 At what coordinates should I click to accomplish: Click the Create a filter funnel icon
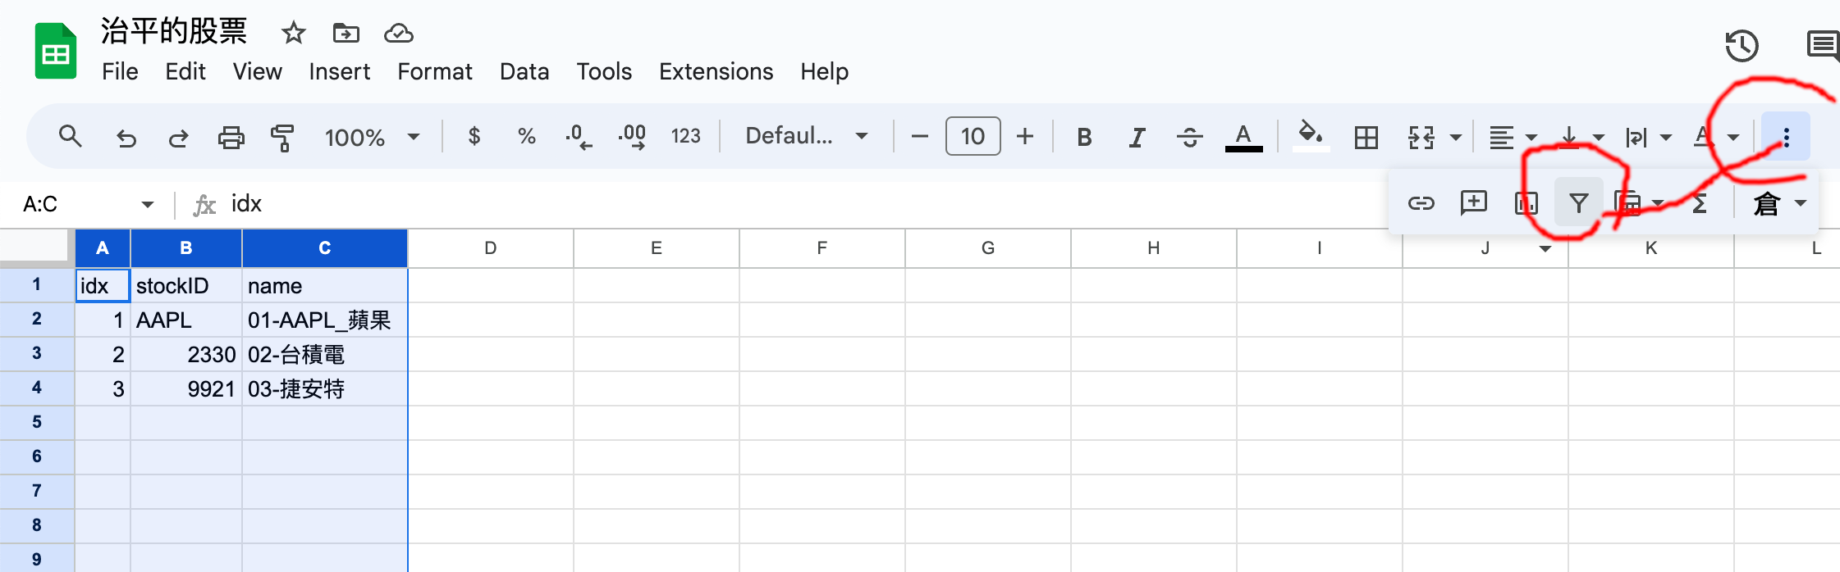(1578, 203)
